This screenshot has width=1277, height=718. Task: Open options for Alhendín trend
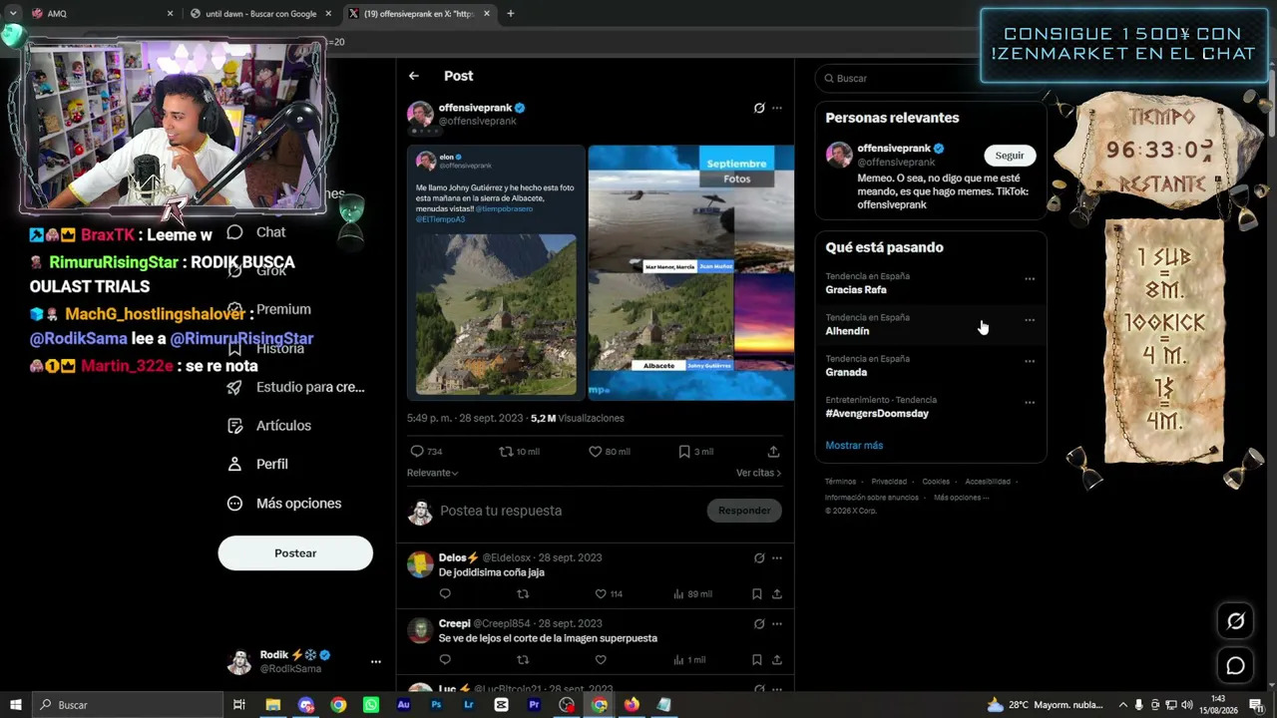[1030, 320]
